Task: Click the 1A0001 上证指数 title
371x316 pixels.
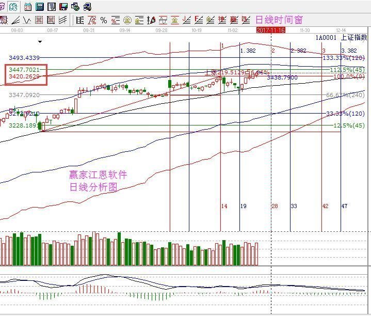Action: 341,37
